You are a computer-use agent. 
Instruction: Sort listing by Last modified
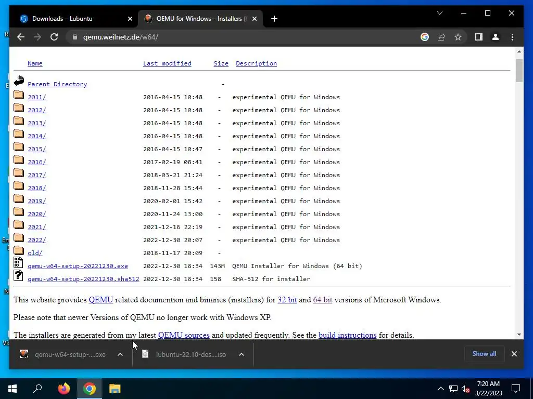(x=167, y=63)
